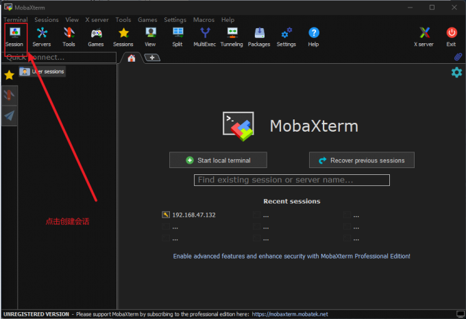Viewport: 466px width, 319px height.
Task: Open recent session 192.168.47.132
Action: [x=189, y=215]
